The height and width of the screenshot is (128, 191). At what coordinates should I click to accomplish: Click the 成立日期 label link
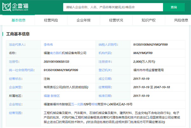click(105, 79)
